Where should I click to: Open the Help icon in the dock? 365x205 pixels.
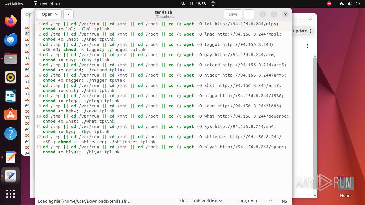11,134
